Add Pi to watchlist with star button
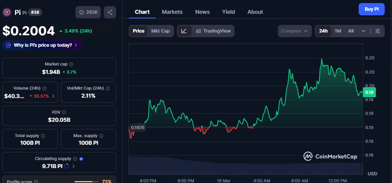 88,12
